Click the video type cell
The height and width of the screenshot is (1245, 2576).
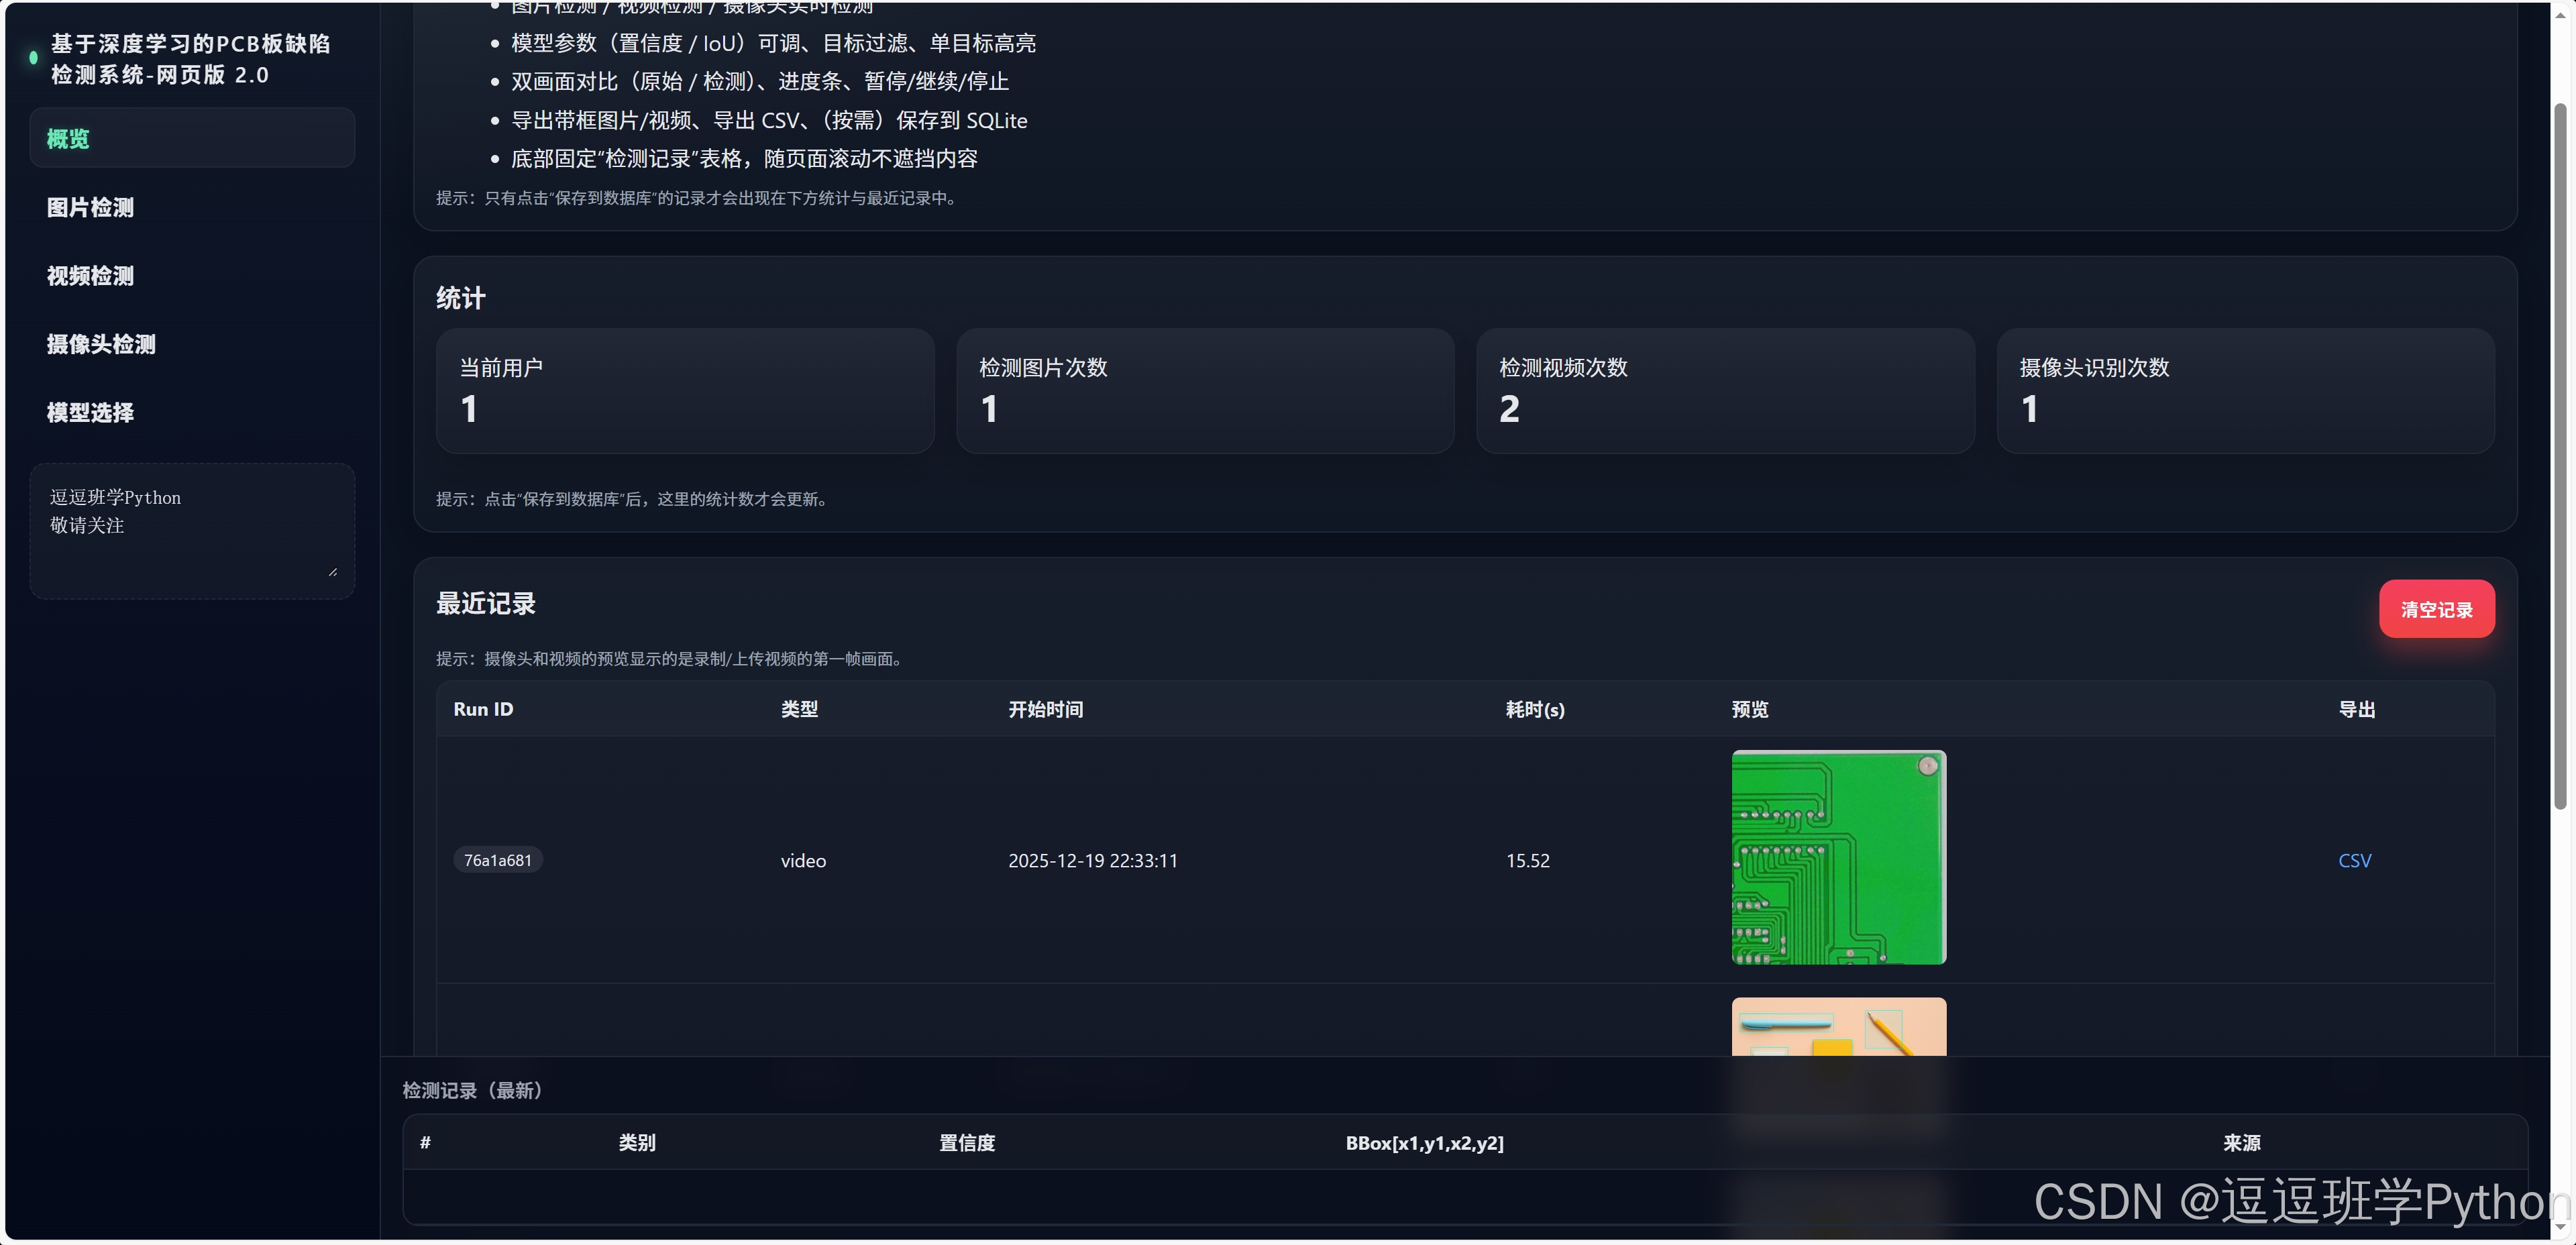[803, 860]
